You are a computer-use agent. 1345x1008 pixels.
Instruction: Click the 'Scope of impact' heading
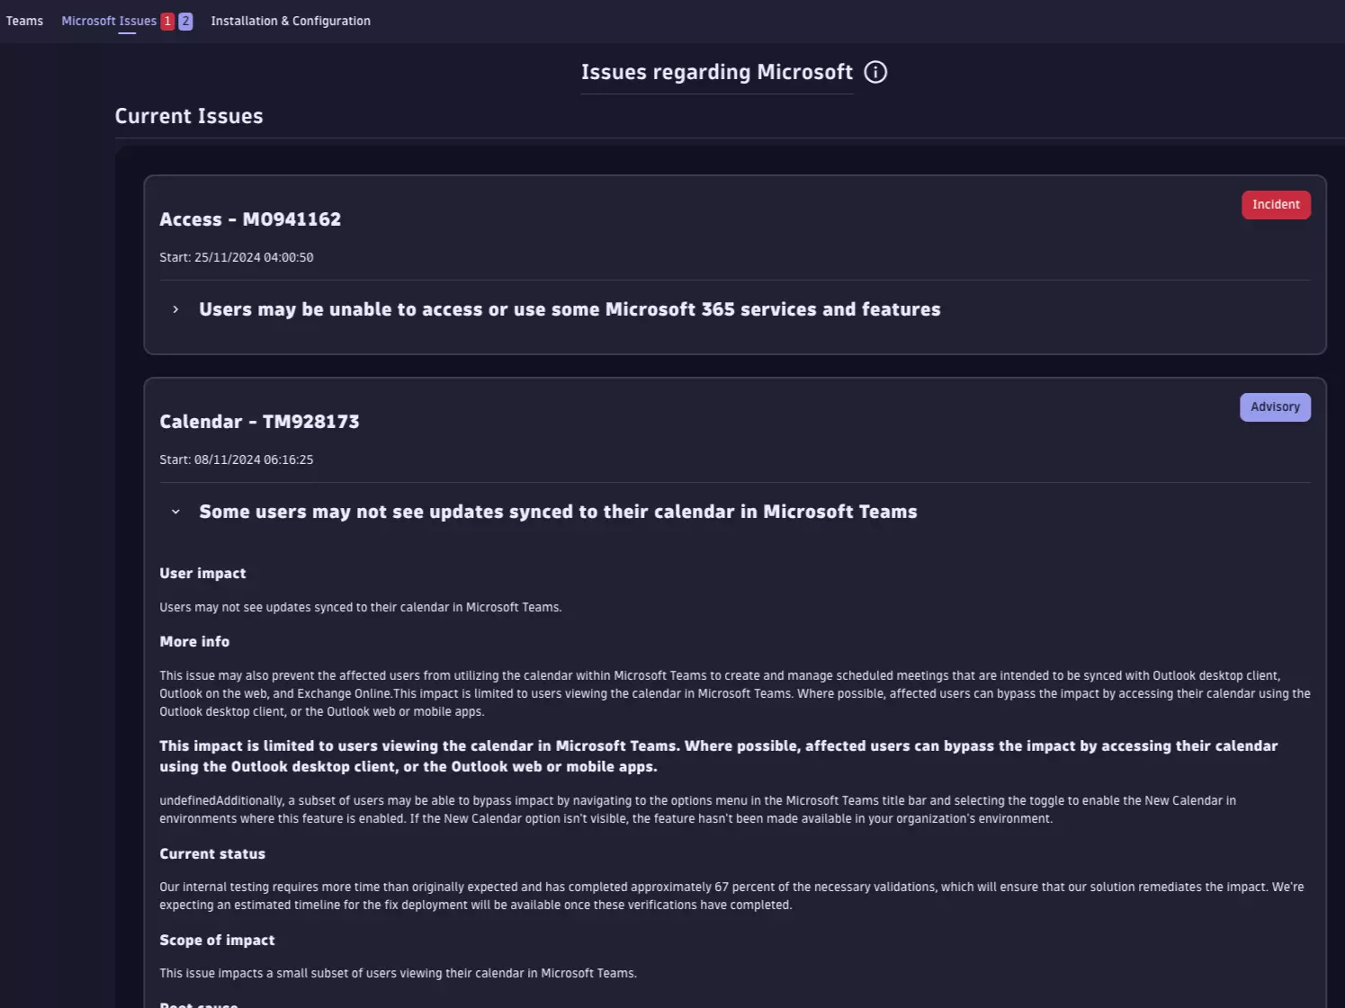[217, 940]
